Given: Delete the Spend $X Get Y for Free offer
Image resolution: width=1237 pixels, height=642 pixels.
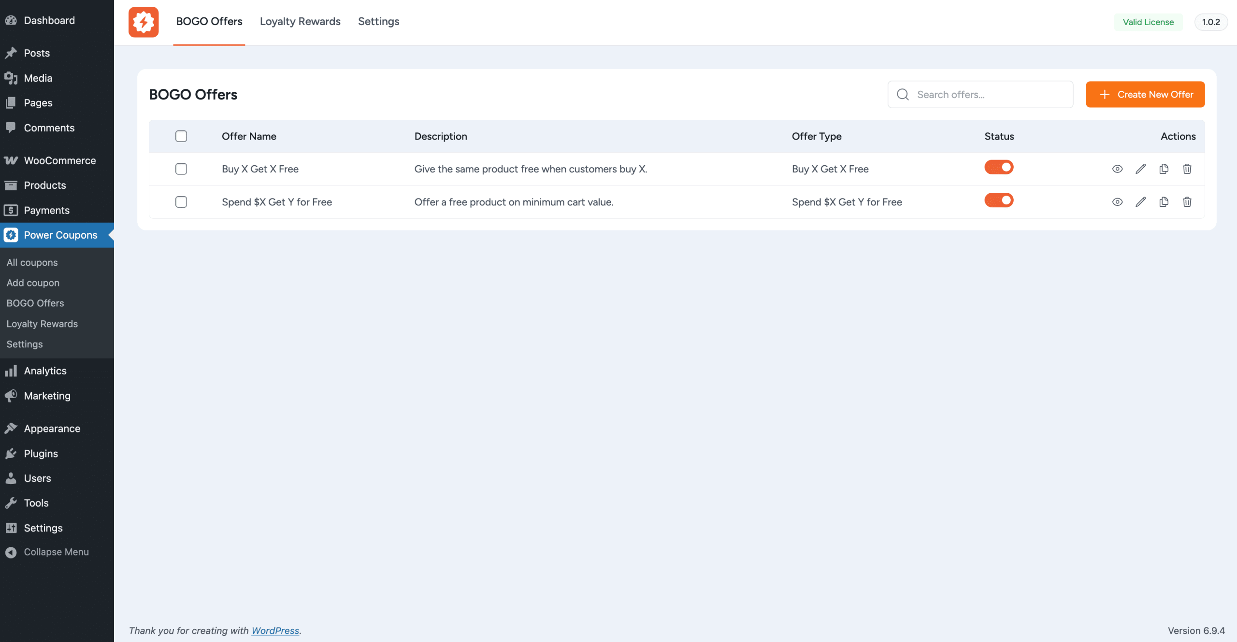Looking at the screenshot, I should 1187,202.
